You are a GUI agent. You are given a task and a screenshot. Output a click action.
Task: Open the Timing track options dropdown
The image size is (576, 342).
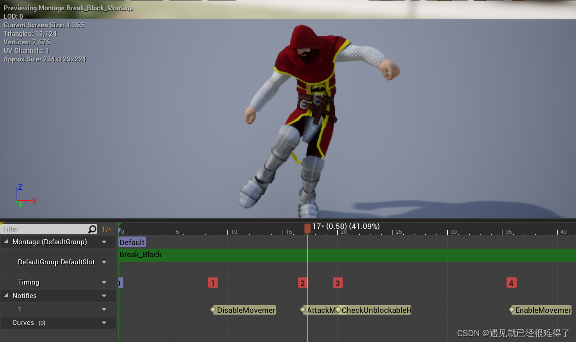coord(104,282)
